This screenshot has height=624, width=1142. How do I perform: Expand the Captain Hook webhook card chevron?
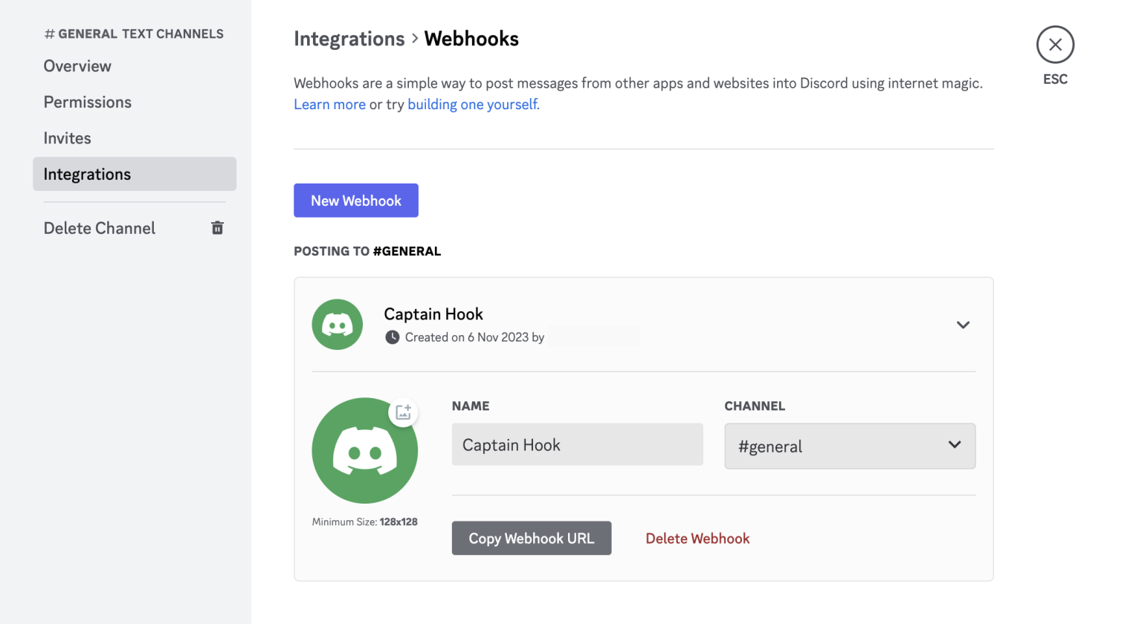point(963,325)
